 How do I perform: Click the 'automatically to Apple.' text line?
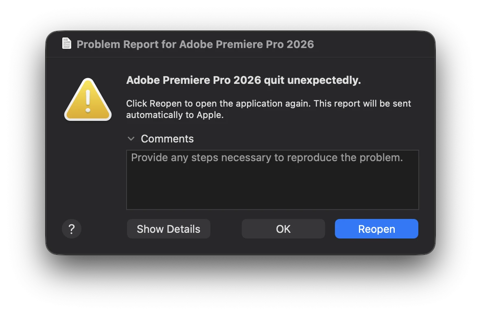[x=175, y=115]
